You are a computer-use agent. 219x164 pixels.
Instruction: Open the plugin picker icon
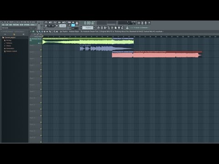pyautogui.click(x=119, y=28)
